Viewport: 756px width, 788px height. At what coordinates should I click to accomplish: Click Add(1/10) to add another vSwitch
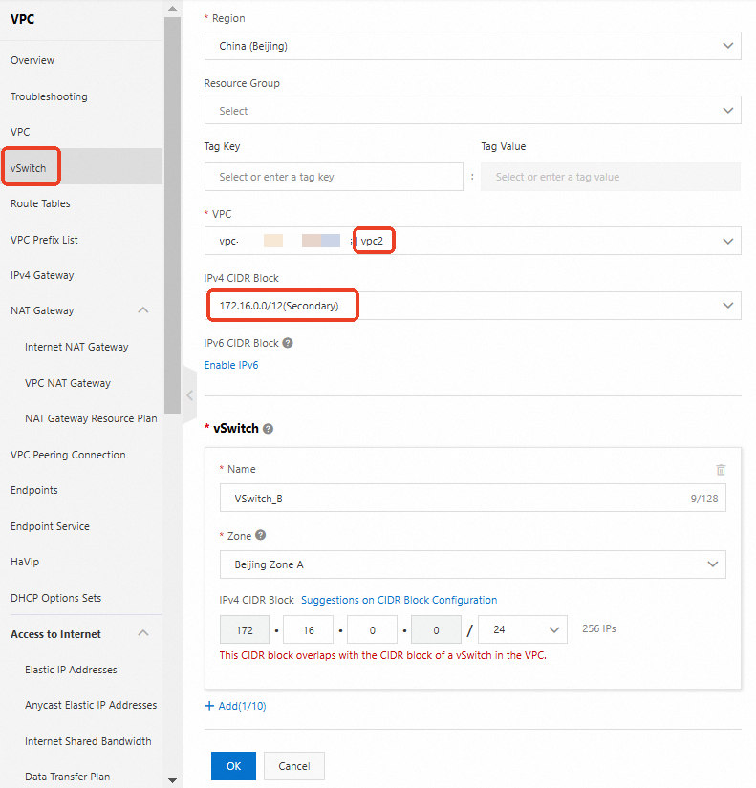(242, 706)
